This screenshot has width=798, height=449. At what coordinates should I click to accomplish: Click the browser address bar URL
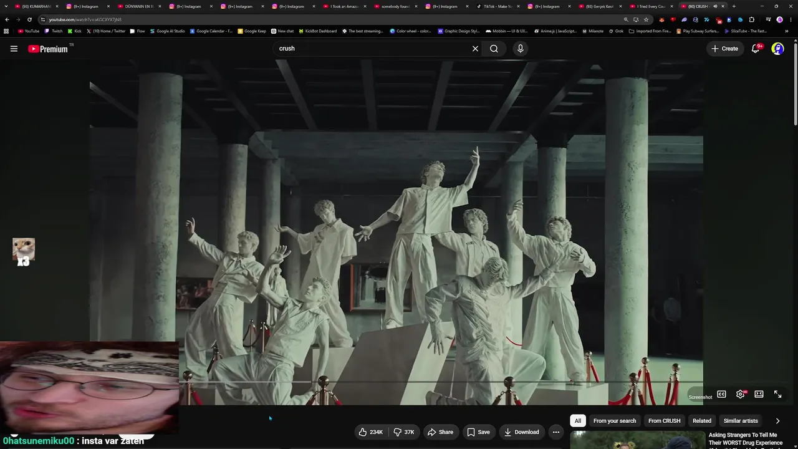[x=85, y=19]
